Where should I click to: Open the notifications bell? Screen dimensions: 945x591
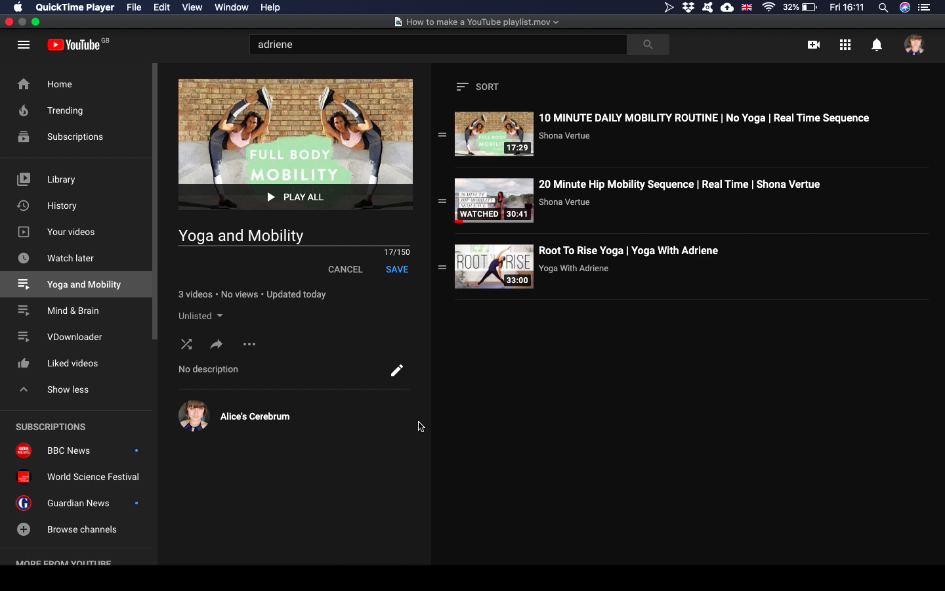pyautogui.click(x=877, y=45)
